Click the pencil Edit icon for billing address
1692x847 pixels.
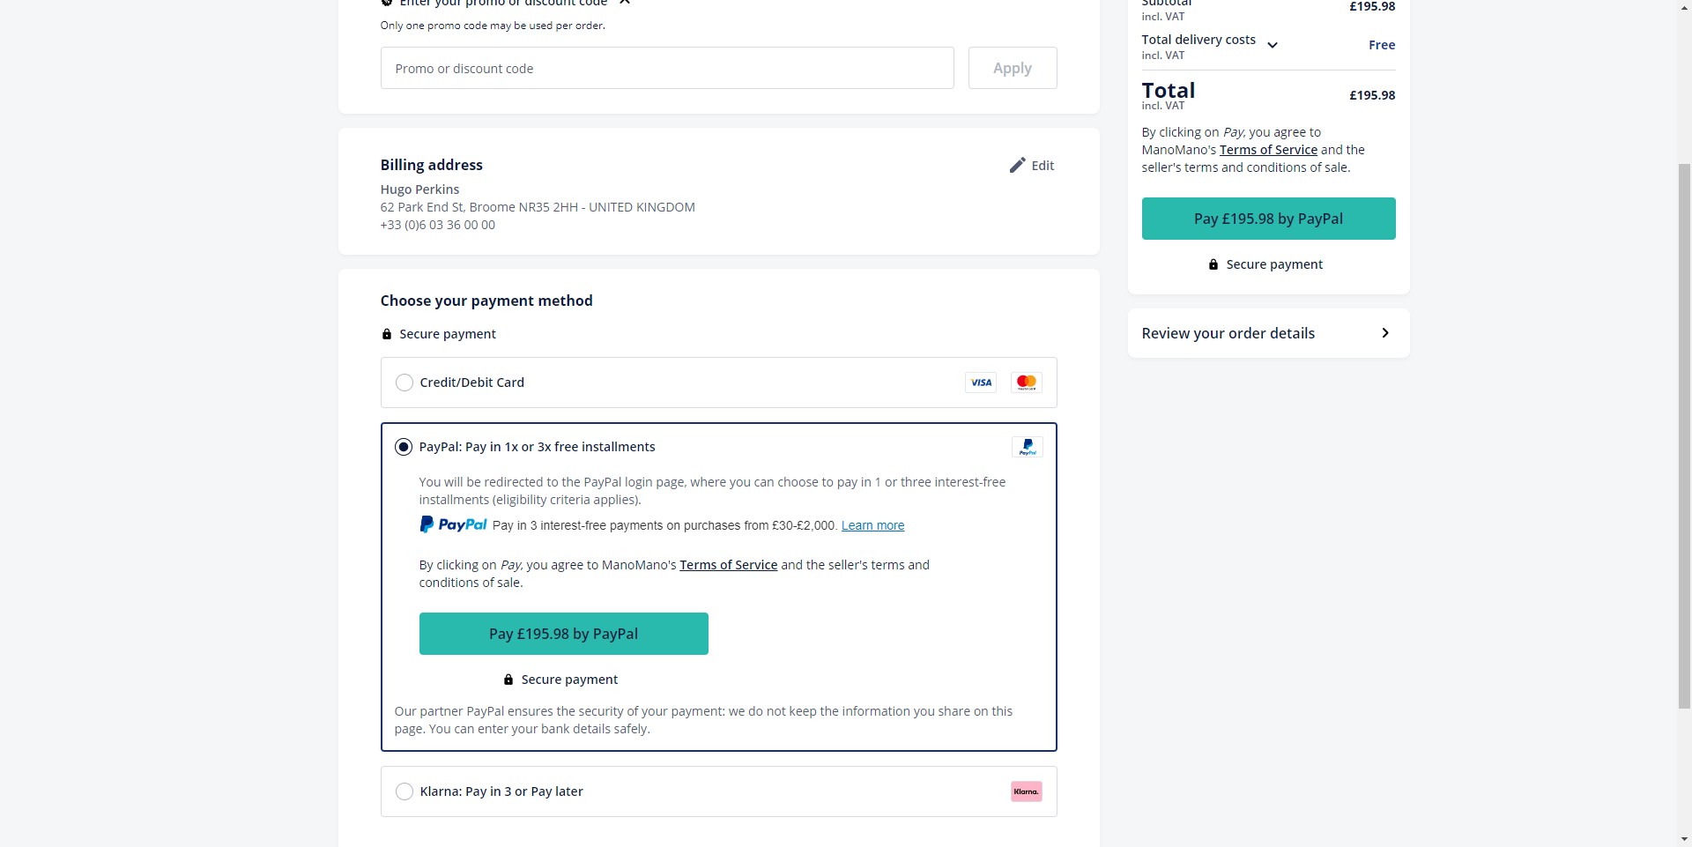(x=1017, y=165)
